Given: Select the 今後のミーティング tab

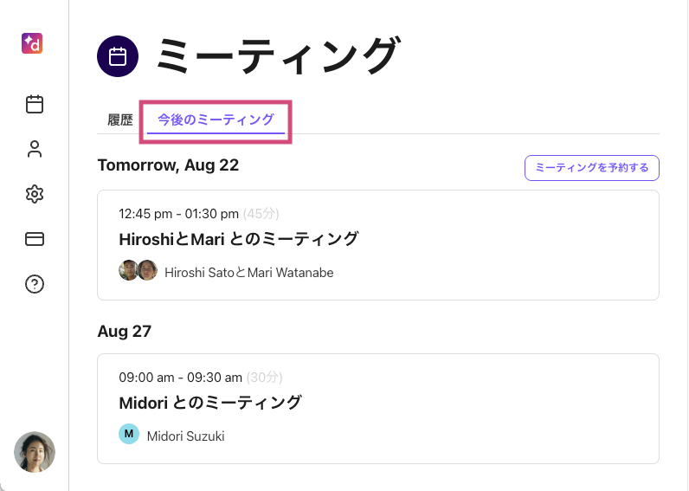Looking at the screenshot, I should coord(216,120).
